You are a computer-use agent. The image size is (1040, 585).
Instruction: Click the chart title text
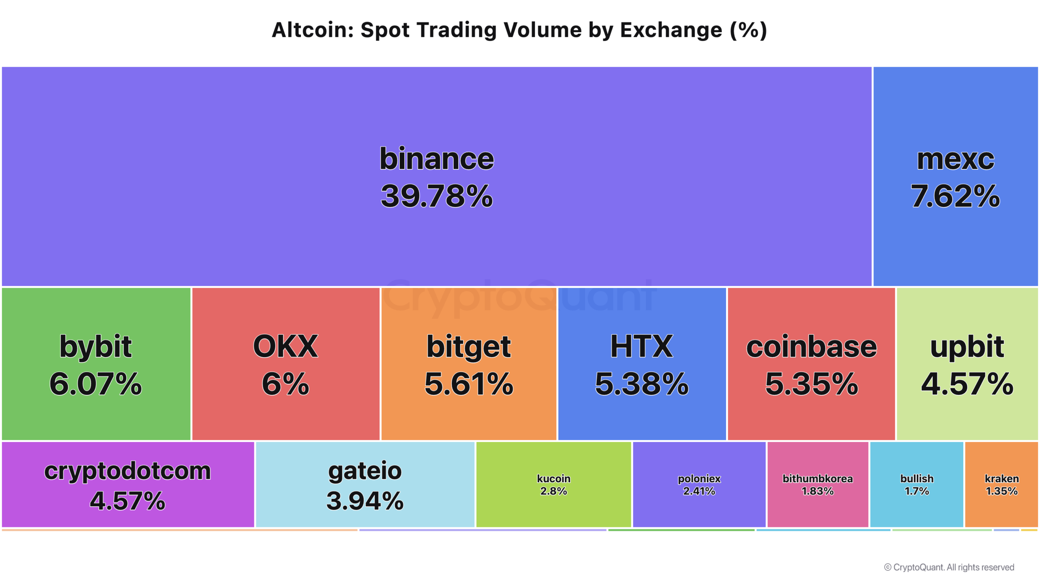pos(519,30)
